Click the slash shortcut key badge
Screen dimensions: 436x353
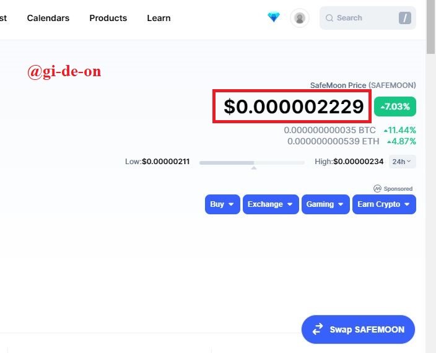405,18
